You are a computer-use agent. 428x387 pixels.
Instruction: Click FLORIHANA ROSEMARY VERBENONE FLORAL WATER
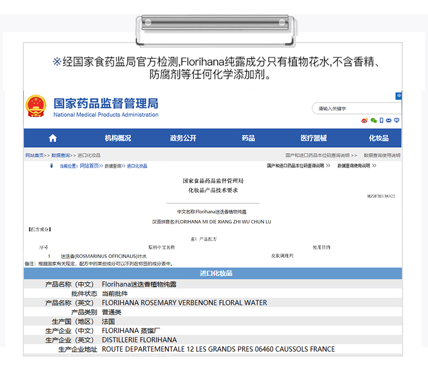[x=184, y=303]
